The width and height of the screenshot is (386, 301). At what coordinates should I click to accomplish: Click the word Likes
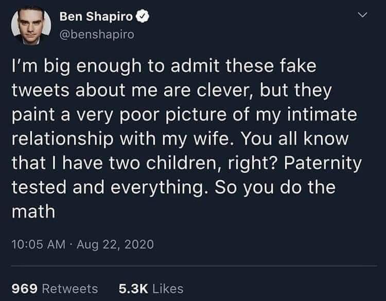coord(167,288)
